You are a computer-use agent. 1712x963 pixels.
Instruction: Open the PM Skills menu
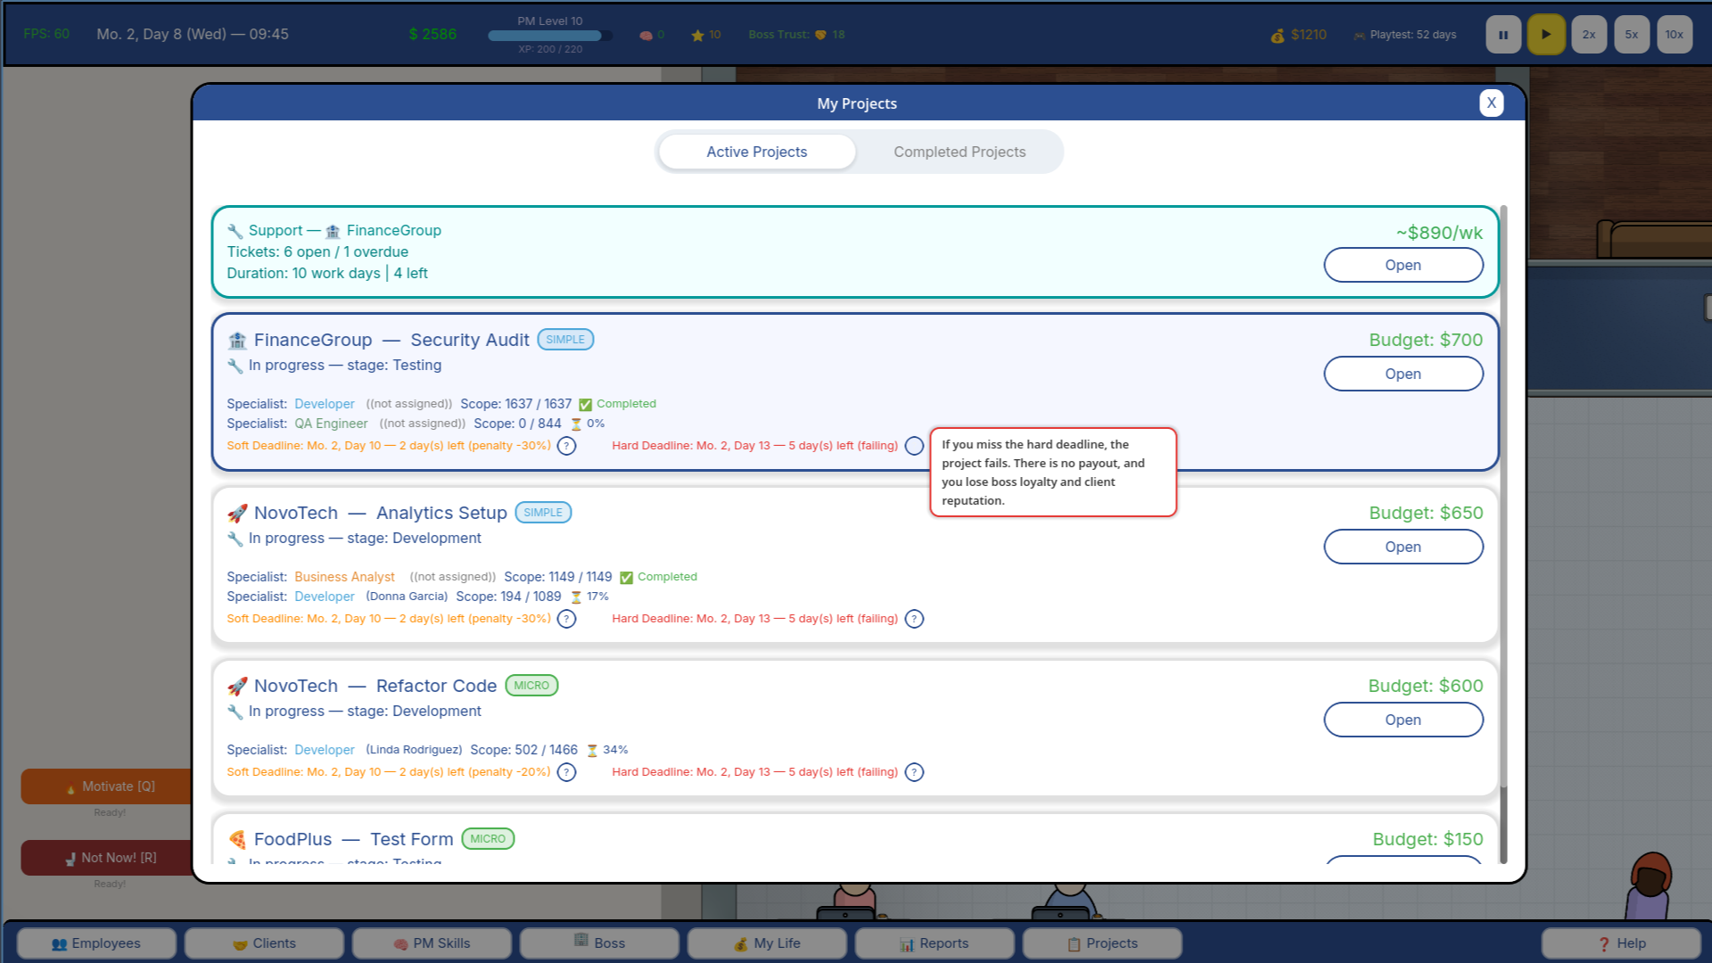point(432,943)
